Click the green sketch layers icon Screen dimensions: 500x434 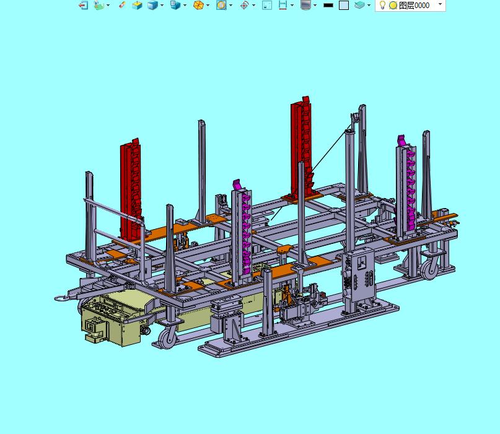pyautogui.click(x=99, y=5)
